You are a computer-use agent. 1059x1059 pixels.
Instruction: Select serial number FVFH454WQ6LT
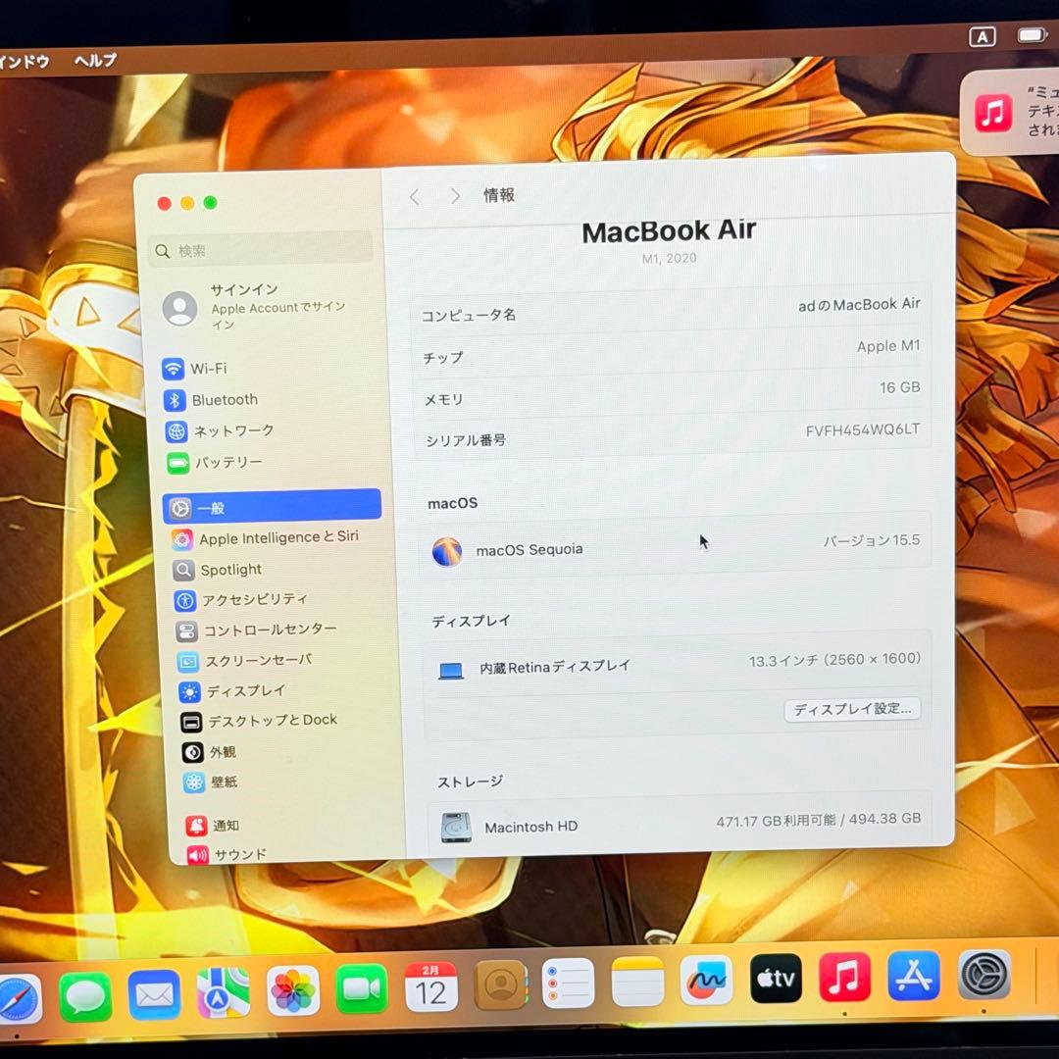pos(863,430)
